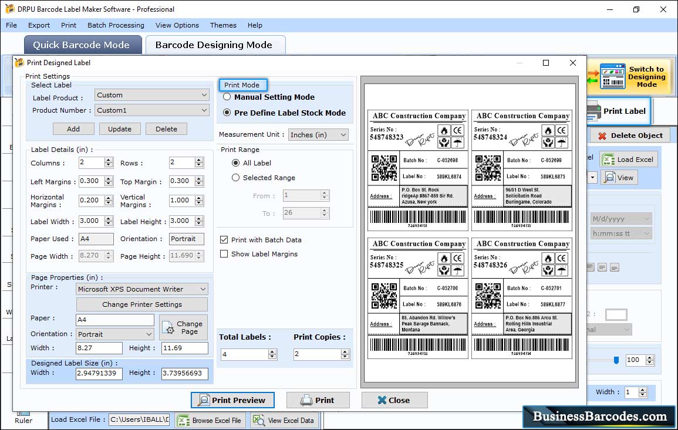Click label preview with Series 548748326

click(x=521, y=298)
